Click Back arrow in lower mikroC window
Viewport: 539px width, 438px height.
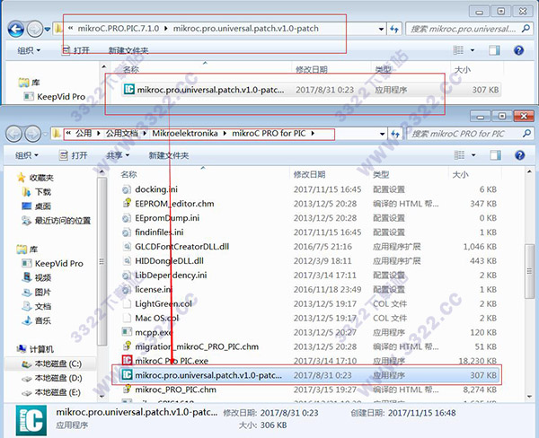14,134
